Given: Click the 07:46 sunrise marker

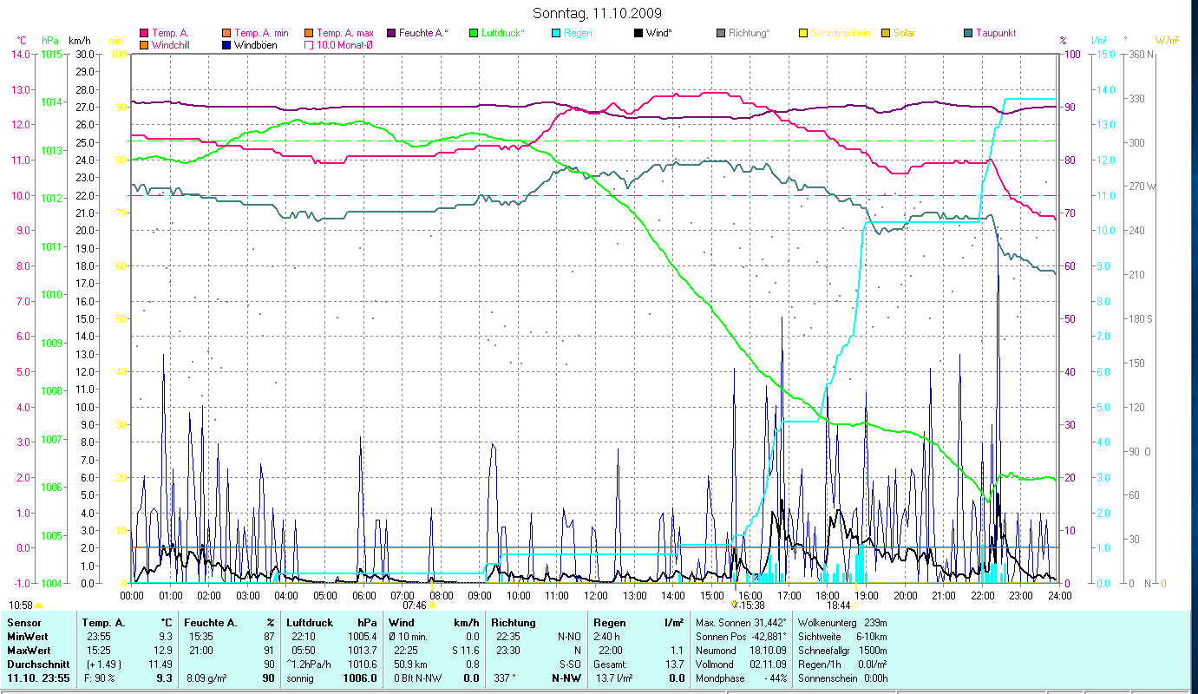Looking at the screenshot, I should 432,606.
